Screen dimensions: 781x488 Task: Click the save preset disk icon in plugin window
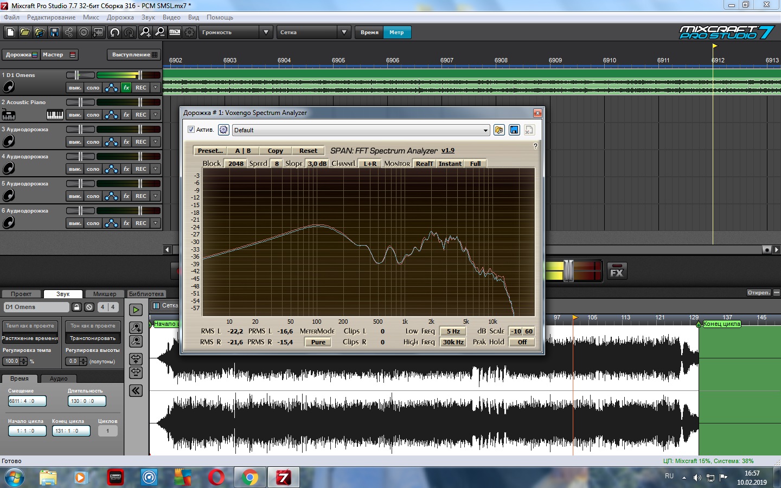click(514, 130)
